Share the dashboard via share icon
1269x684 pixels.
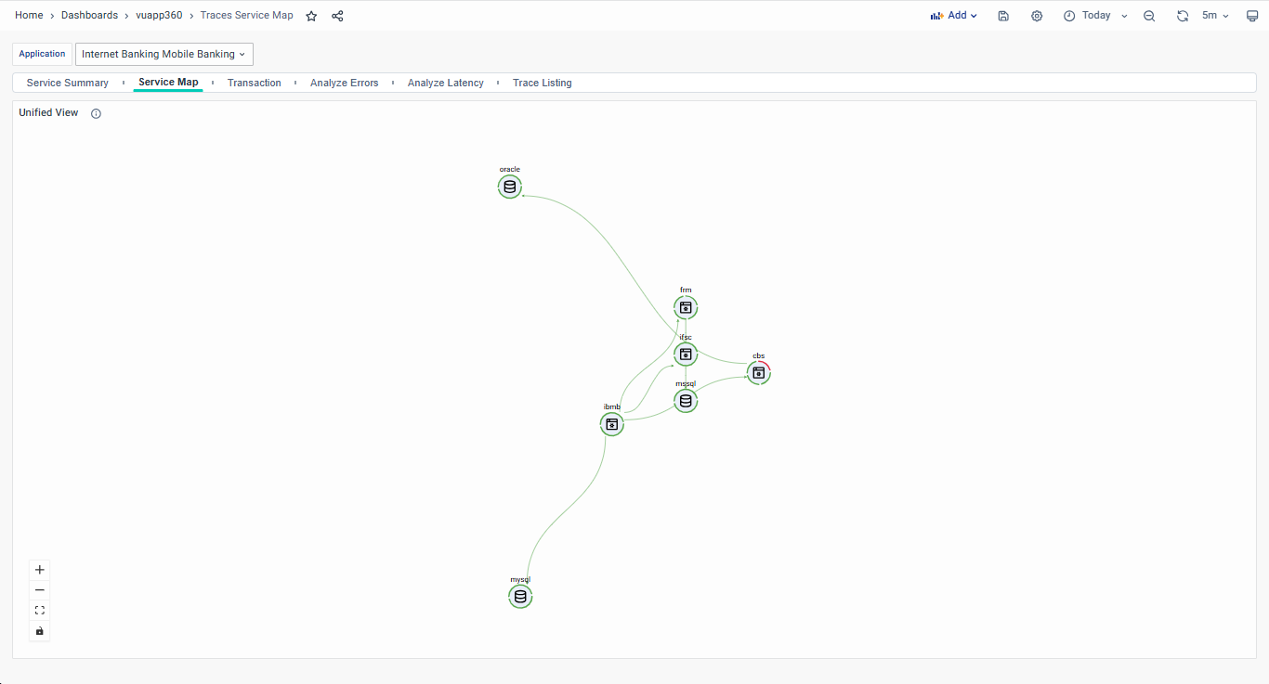[x=337, y=16]
